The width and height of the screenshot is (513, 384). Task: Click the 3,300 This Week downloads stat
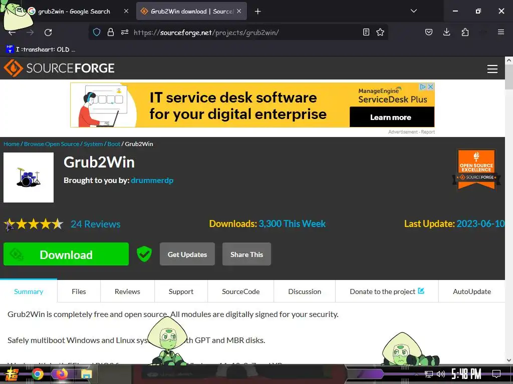[292, 223]
